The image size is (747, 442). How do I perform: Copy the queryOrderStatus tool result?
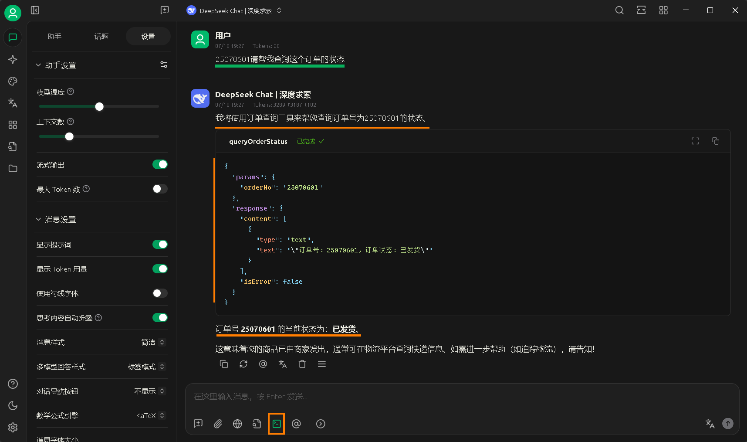(716, 141)
